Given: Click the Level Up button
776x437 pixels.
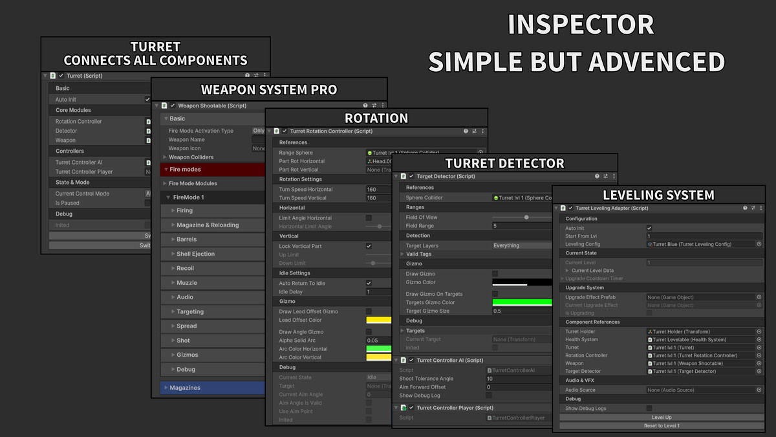Looking at the screenshot, I should (661, 418).
